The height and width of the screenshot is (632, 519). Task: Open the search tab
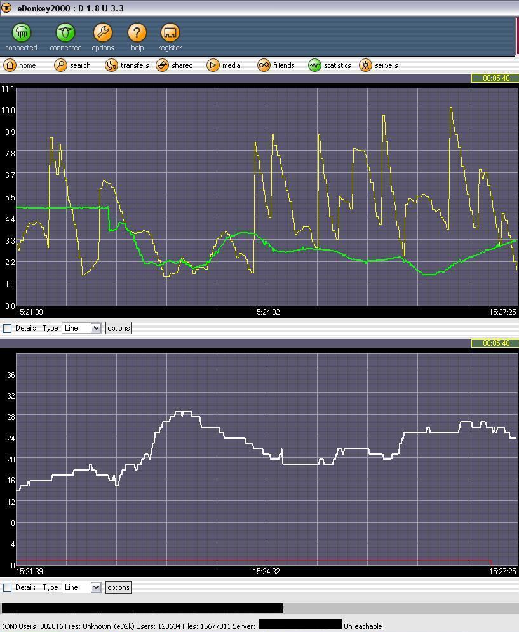click(72, 65)
